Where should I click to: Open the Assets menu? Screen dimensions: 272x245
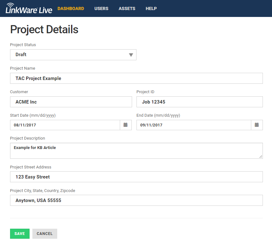(x=127, y=9)
